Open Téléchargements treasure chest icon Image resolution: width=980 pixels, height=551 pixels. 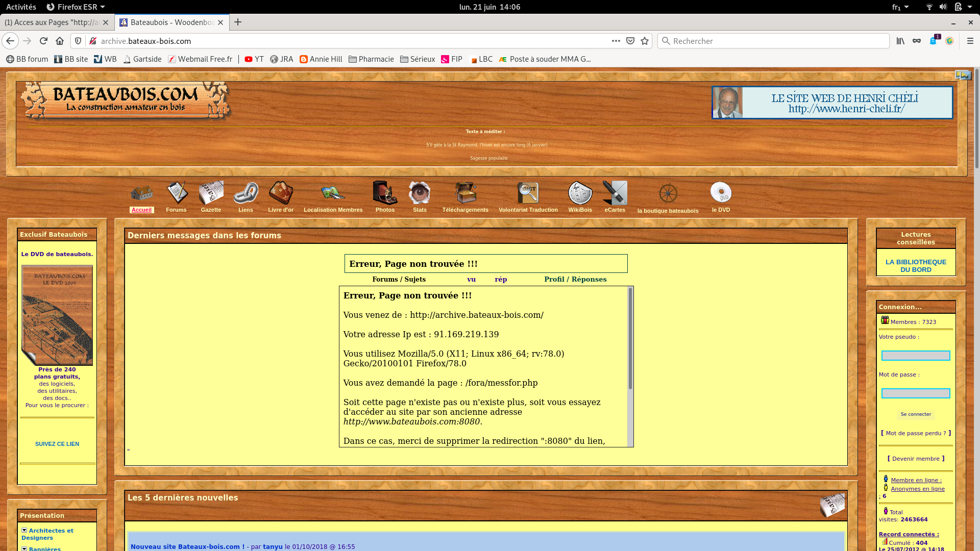point(465,193)
